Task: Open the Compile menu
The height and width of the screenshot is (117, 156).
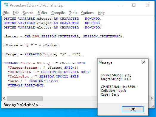Action: 58,13
